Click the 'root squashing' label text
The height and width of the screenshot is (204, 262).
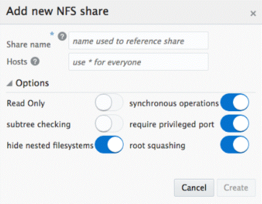[x=157, y=145]
